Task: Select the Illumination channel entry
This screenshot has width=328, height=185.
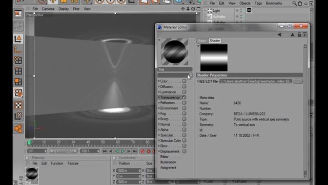Action: click(168, 162)
